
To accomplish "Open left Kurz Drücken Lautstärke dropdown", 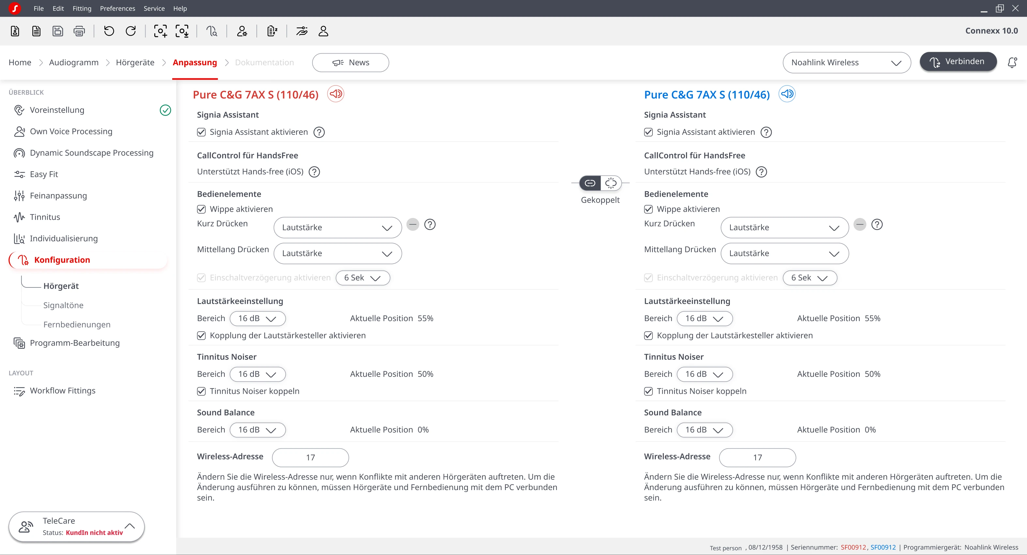I will (x=338, y=228).
